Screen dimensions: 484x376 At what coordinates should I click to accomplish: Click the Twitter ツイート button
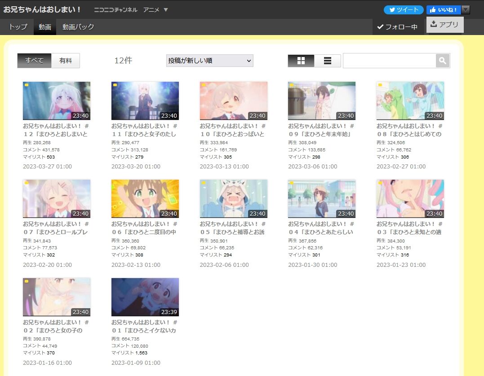[404, 10]
